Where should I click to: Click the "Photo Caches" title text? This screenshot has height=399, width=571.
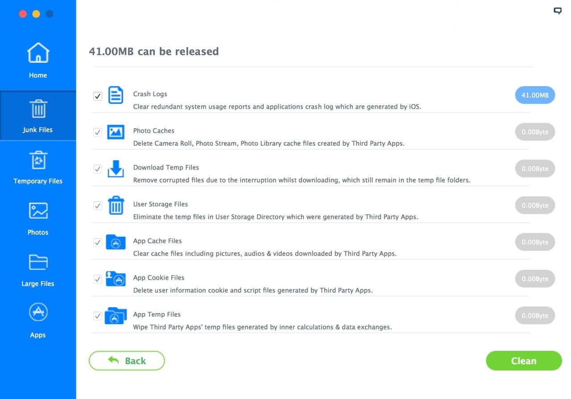[x=153, y=130]
